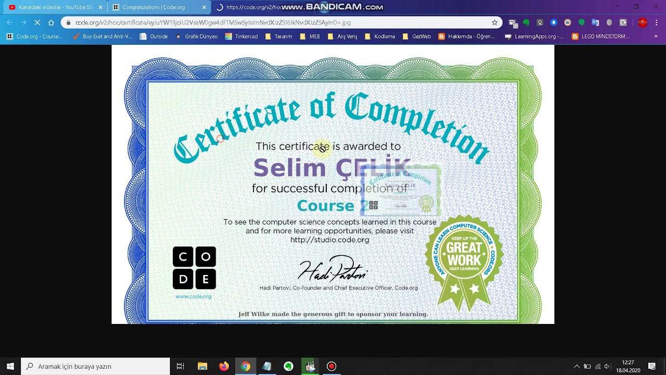Expand the Tasarım bookmark folder
The height and width of the screenshot is (375, 666).
pyautogui.click(x=278, y=36)
